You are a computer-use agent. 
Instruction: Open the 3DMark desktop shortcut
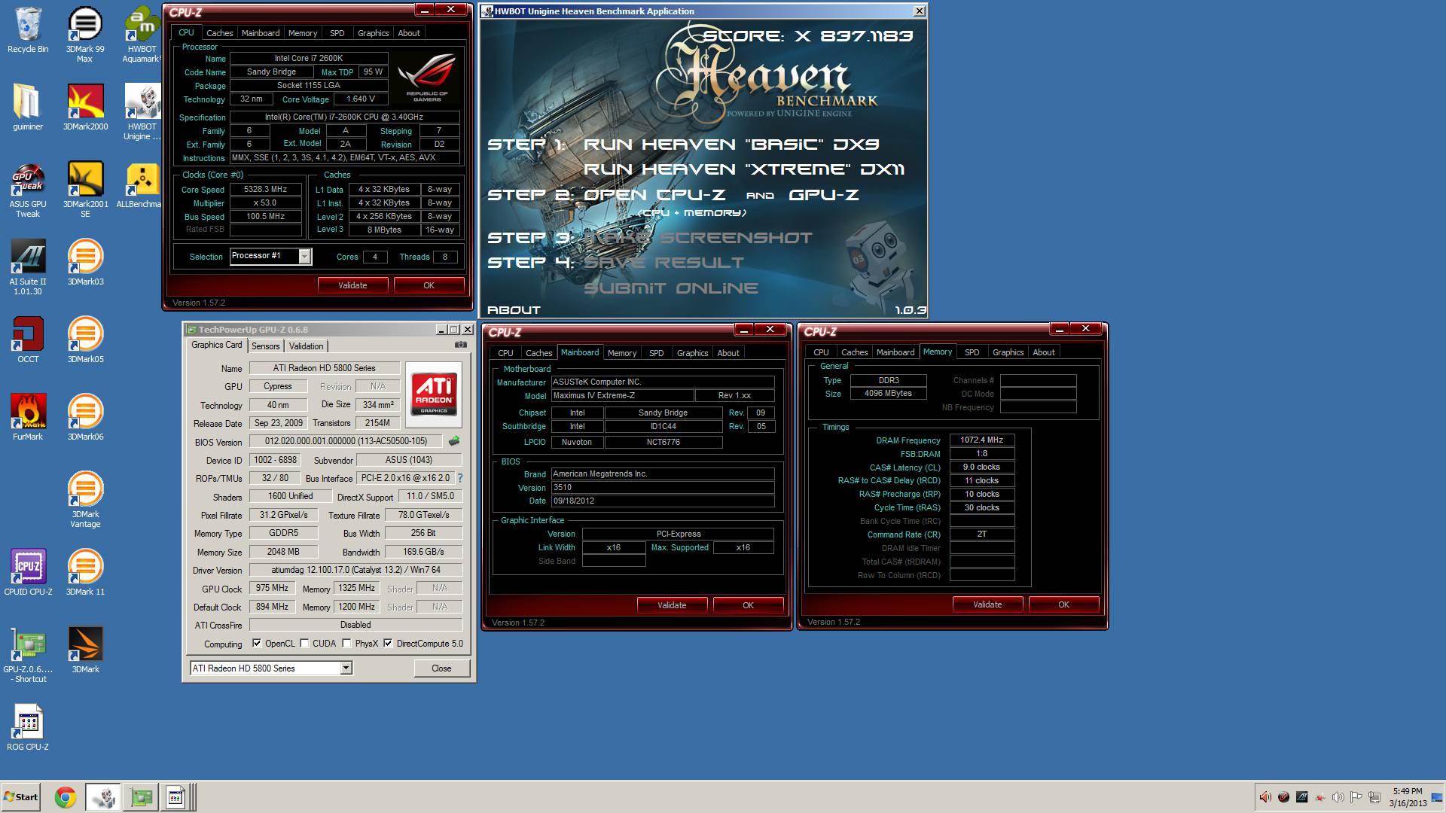pos(85,650)
